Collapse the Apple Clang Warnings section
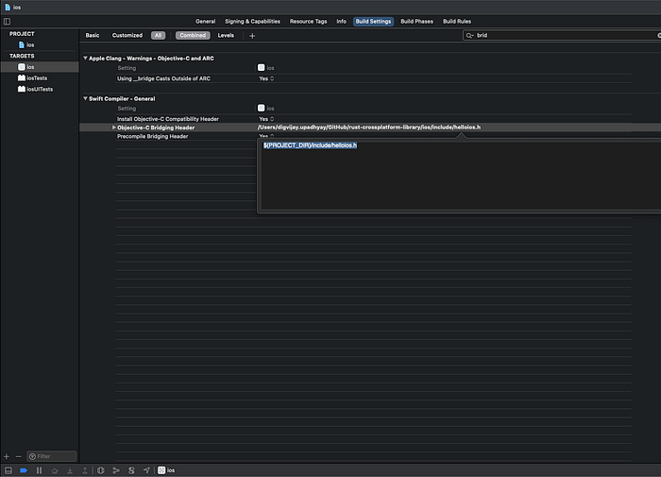The image size is (661, 477). click(86, 59)
